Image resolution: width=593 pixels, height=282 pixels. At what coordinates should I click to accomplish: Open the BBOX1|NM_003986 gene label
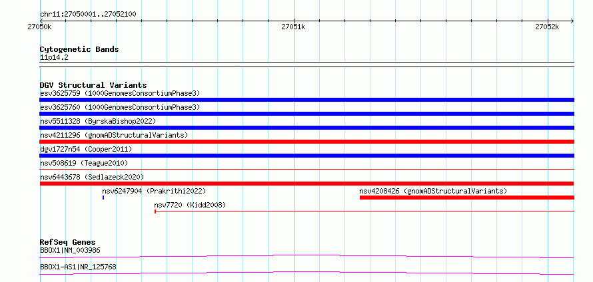coord(70,250)
